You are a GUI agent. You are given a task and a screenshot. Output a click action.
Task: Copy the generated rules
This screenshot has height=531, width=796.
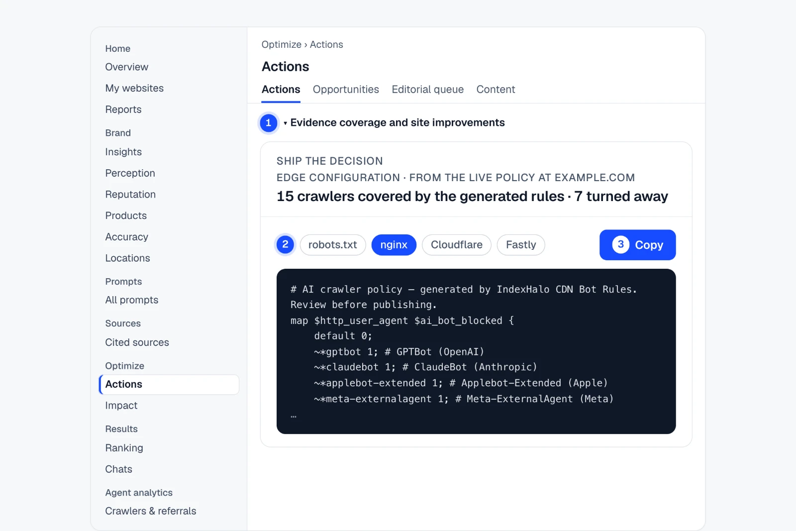(637, 245)
